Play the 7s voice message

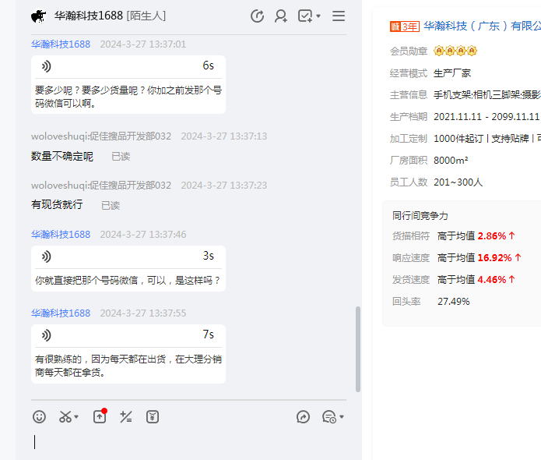point(47,335)
